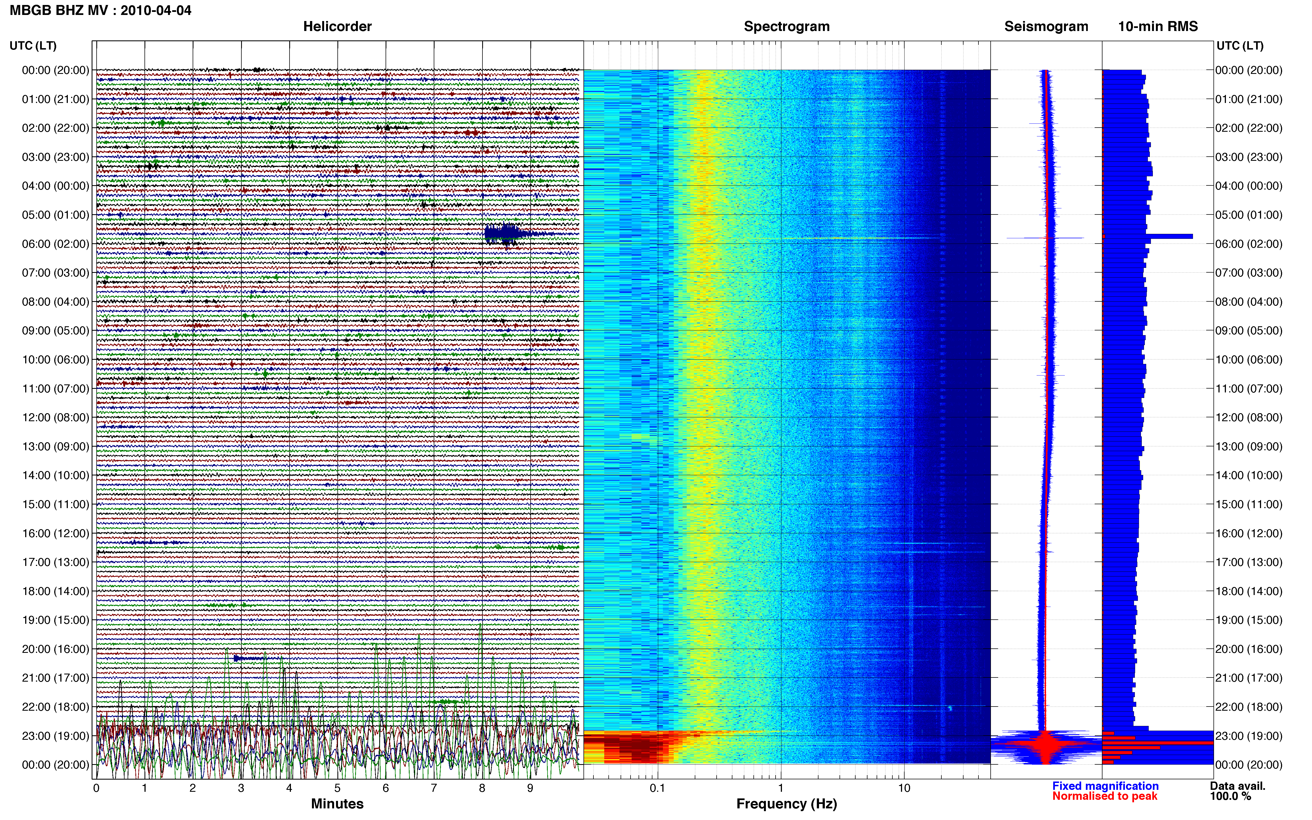Click the 'Fixed magnification' legend text

(x=1105, y=786)
